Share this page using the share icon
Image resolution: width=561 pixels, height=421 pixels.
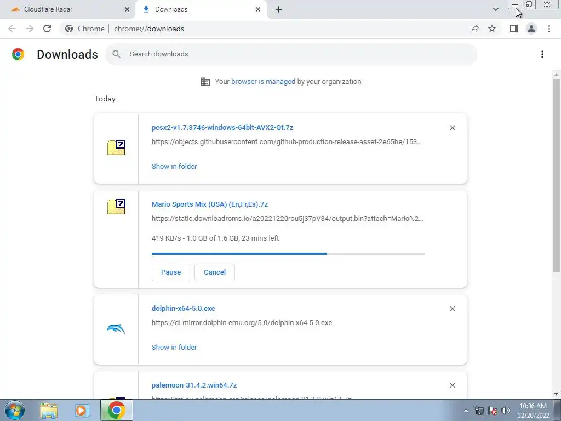(x=474, y=29)
